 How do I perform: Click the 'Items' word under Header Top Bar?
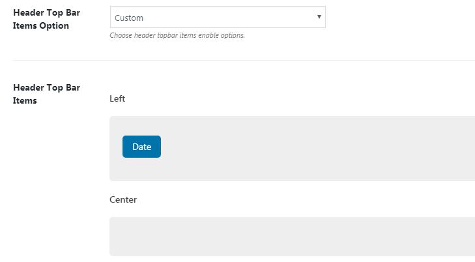[x=25, y=100]
